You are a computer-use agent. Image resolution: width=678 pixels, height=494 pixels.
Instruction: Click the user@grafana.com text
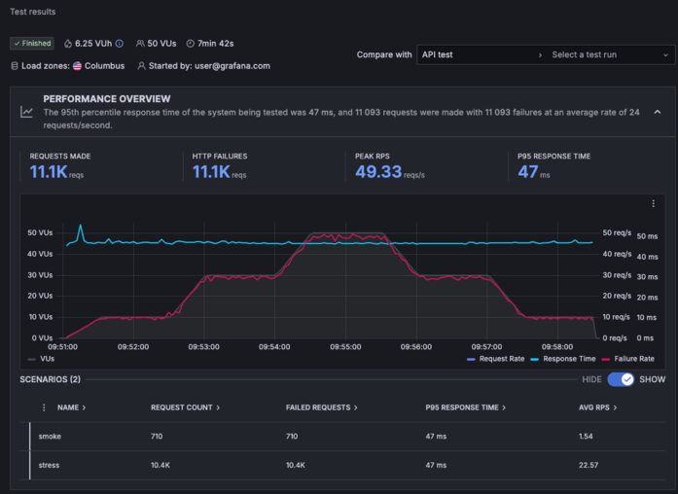pyautogui.click(x=232, y=66)
